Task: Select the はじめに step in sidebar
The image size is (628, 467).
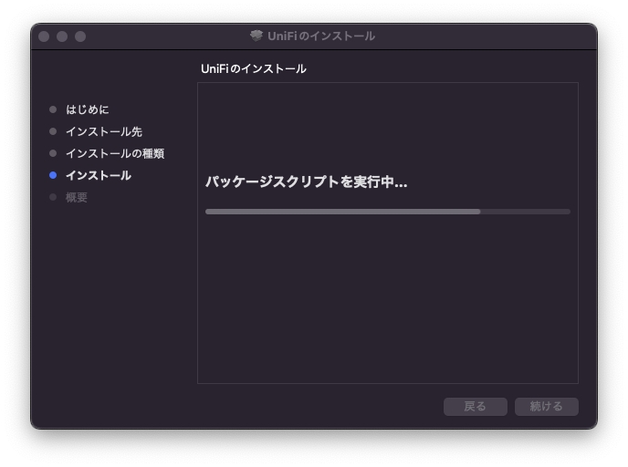Action: (x=88, y=109)
